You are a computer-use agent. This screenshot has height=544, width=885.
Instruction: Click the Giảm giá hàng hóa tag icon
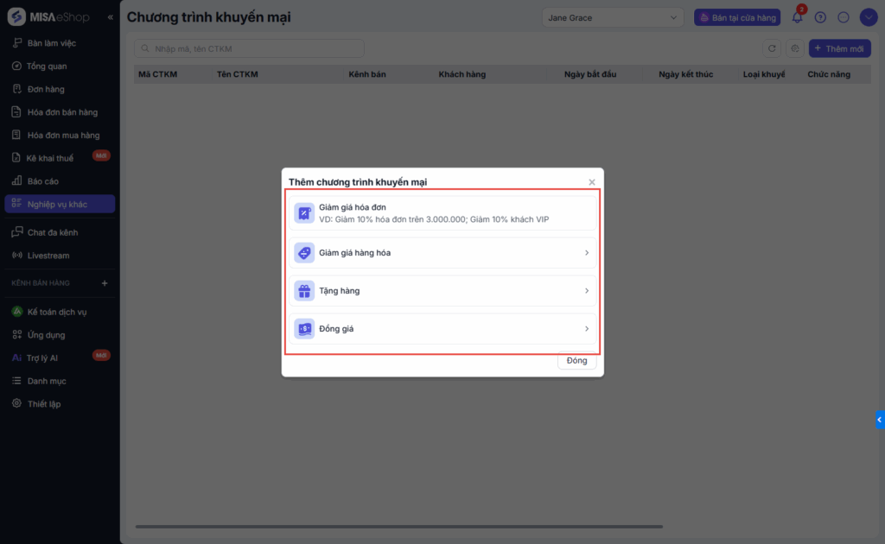coord(304,252)
